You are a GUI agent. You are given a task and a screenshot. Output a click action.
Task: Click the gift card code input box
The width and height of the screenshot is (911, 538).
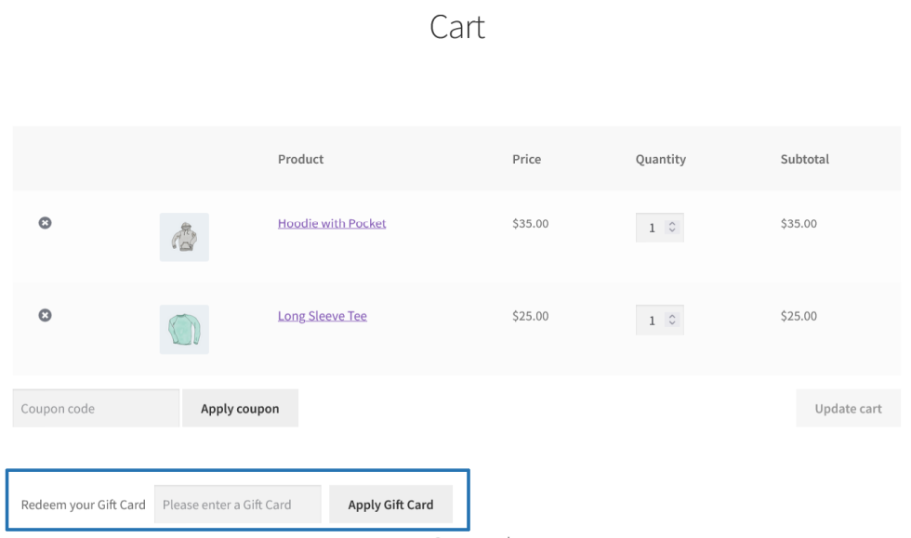237,505
